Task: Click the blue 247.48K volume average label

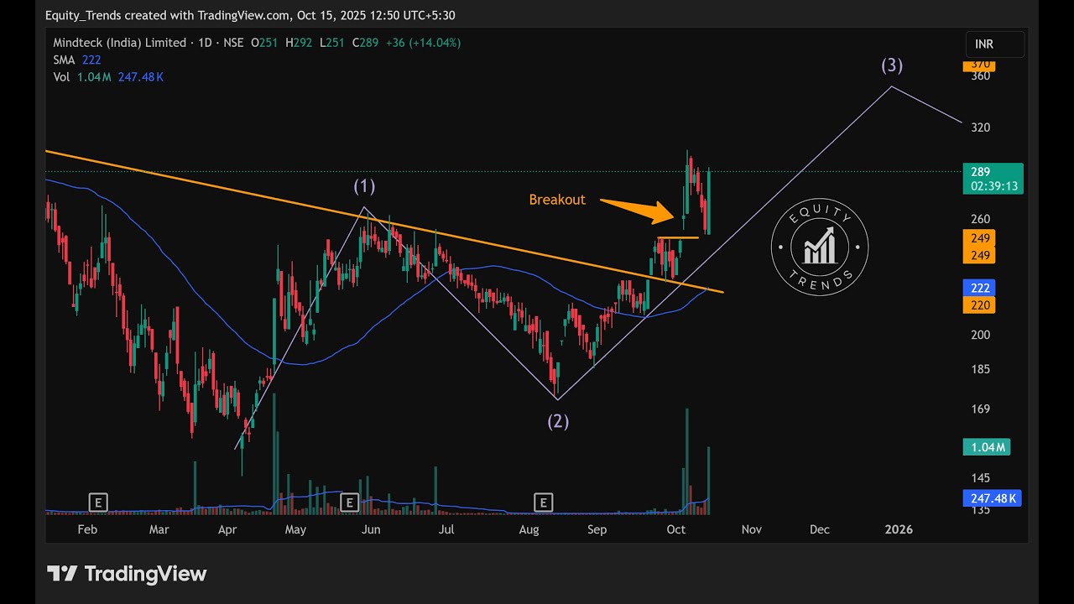Action: click(x=993, y=498)
